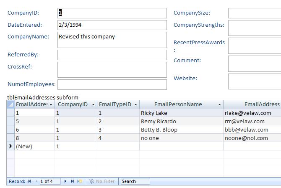Select row of Ricky Lake record
Screen dimensions: 281x188
11,113
